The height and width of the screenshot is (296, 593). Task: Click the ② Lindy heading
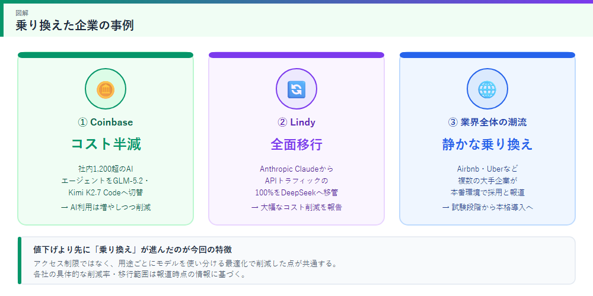tap(296, 123)
